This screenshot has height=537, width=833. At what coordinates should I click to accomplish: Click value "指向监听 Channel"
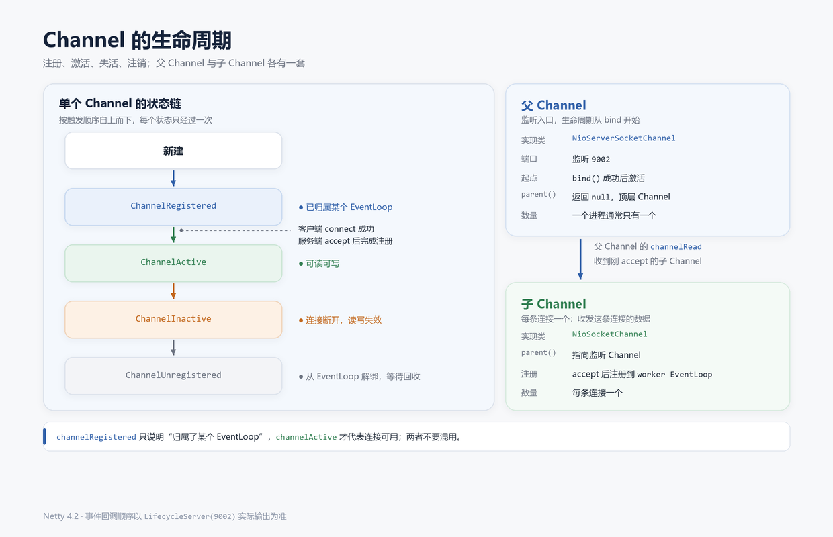tap(607, 356)
